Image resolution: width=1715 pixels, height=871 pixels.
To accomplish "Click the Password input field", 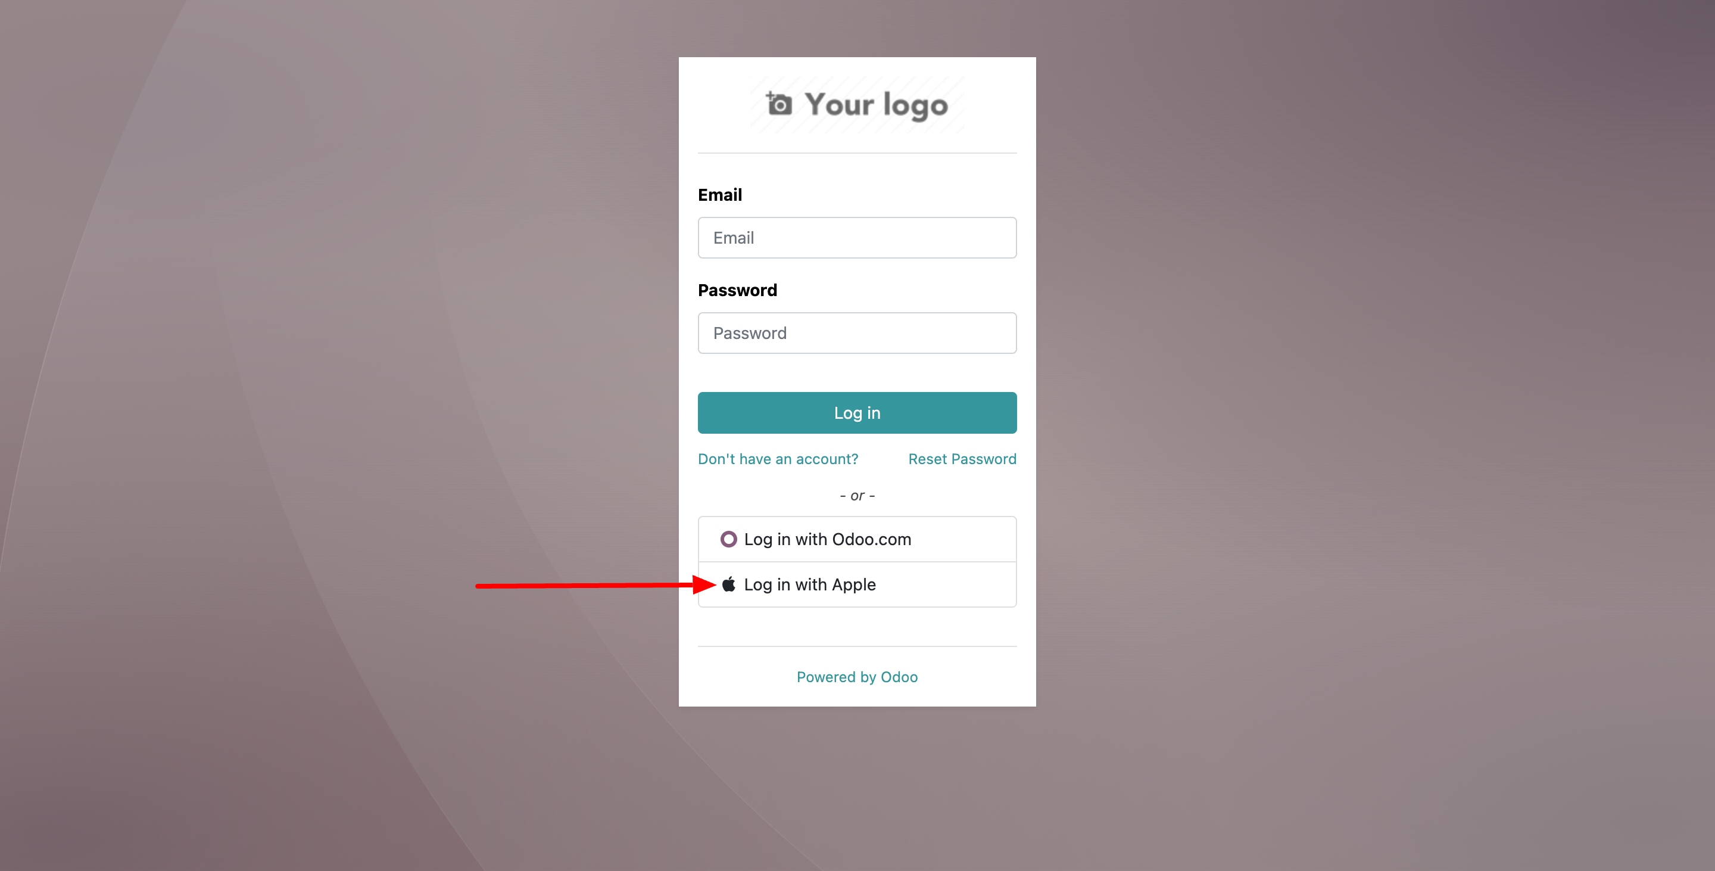I will 857,332.
